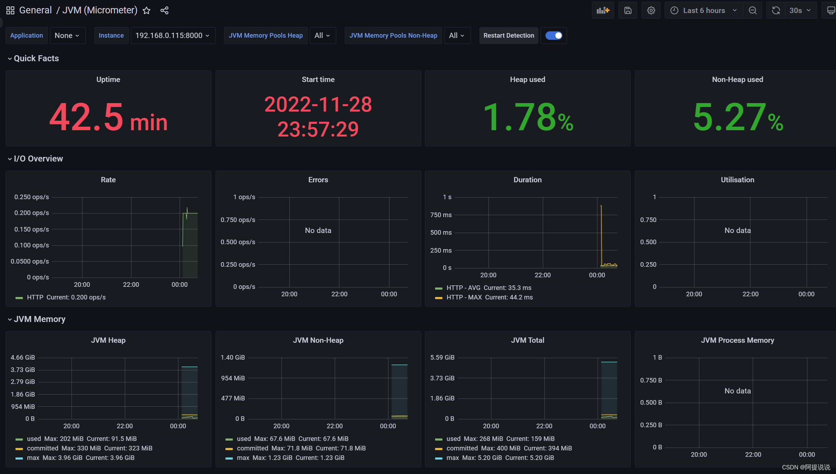Open the Errors panel title menu
This screenshot has width=836, height=474.
click(318, 180)
